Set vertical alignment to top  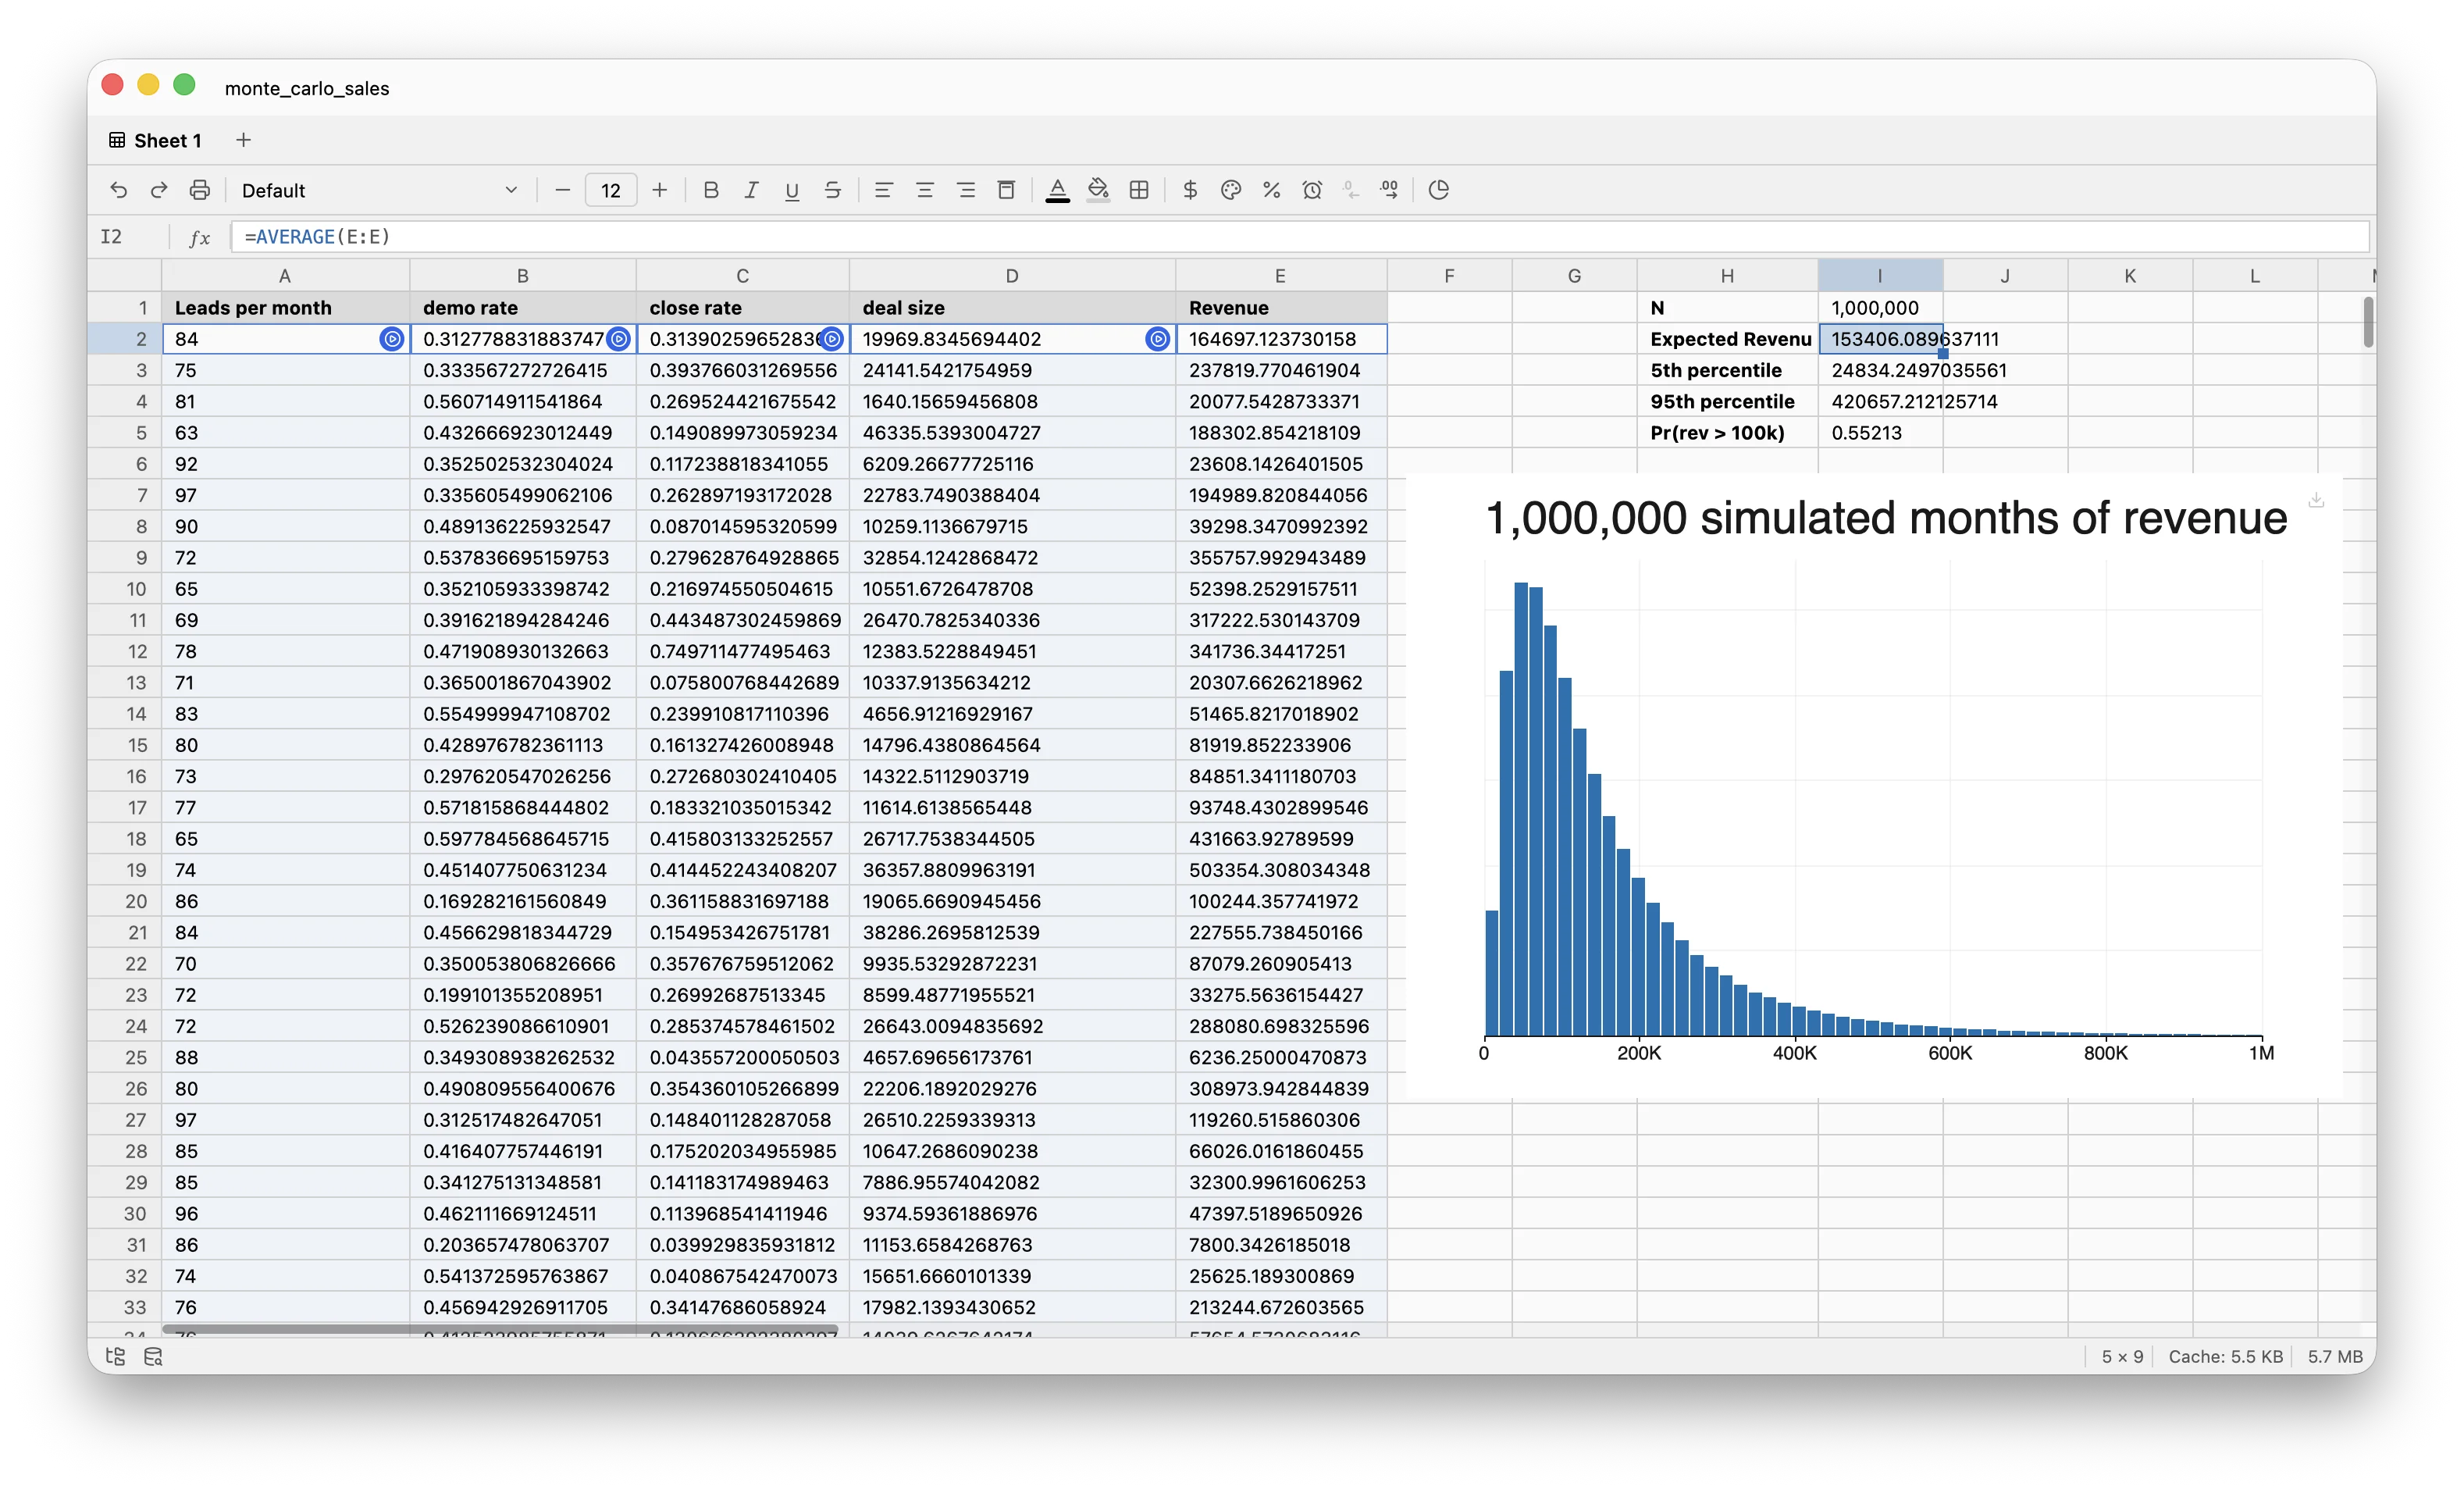click(x=1007, y=190)
